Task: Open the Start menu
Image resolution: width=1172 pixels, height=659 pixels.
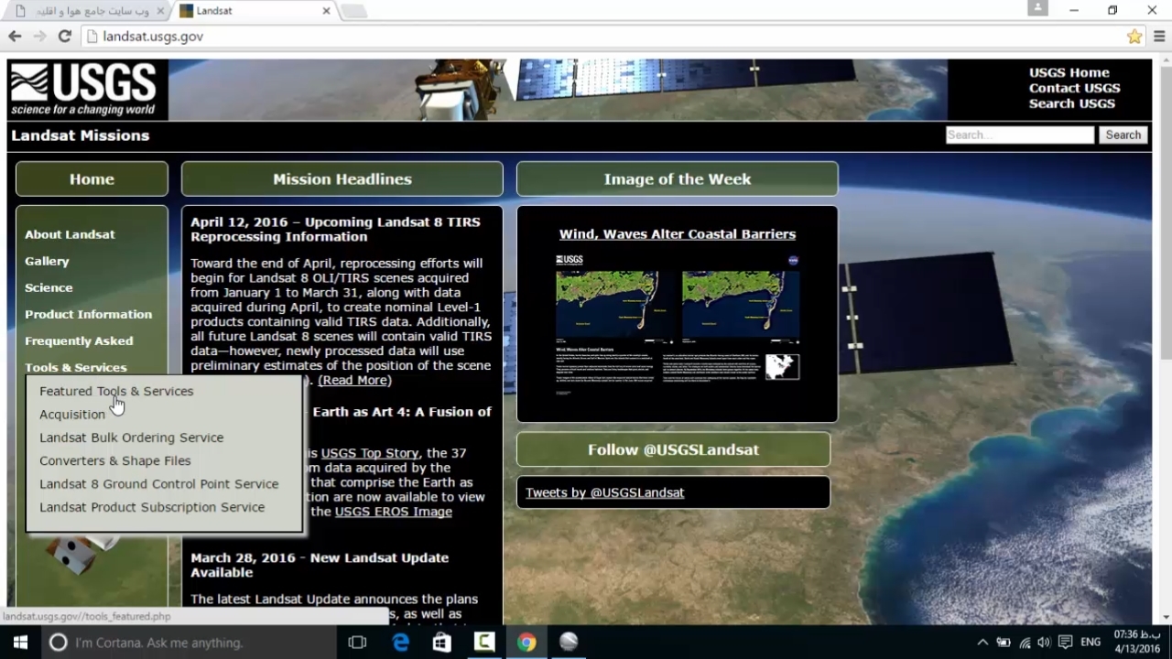Action: [19, 642]
